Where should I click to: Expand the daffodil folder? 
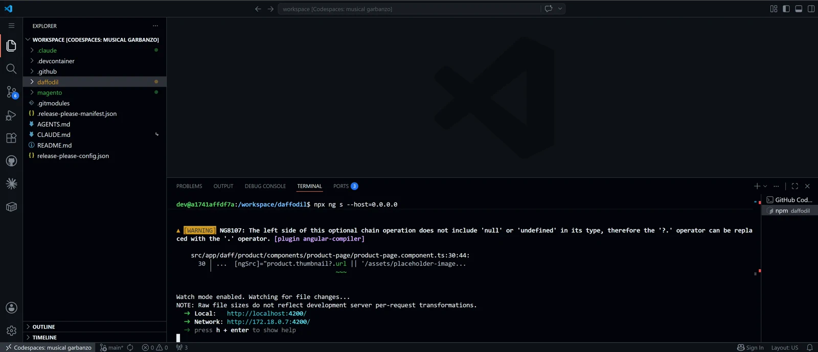coord(95,82)
